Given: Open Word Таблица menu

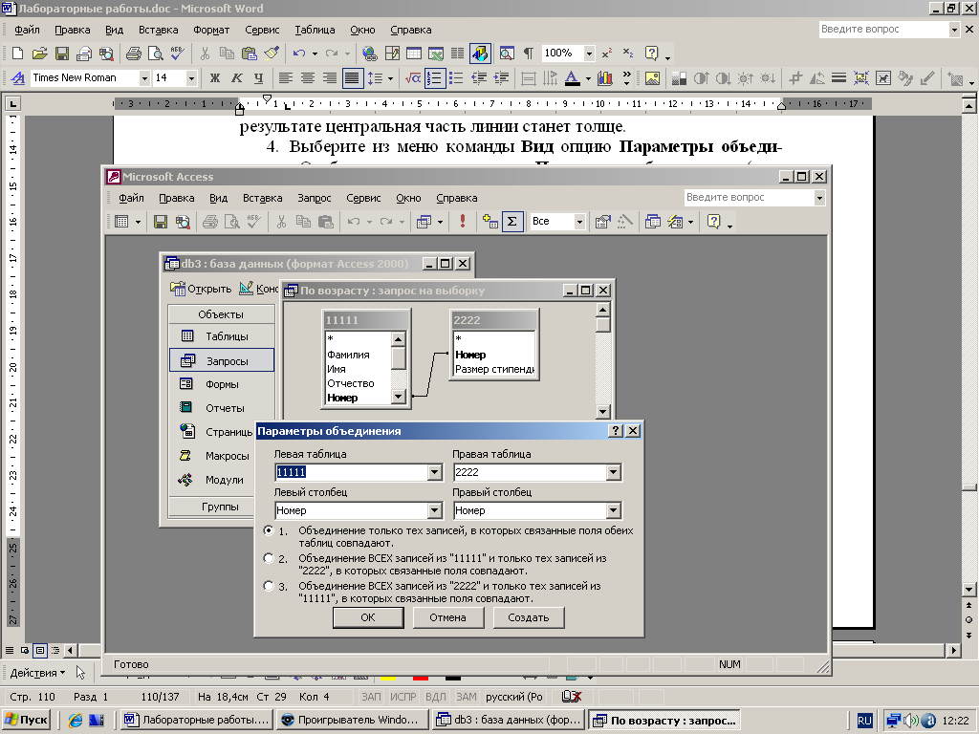Looking at the screenshot, I should pos(315,30).
